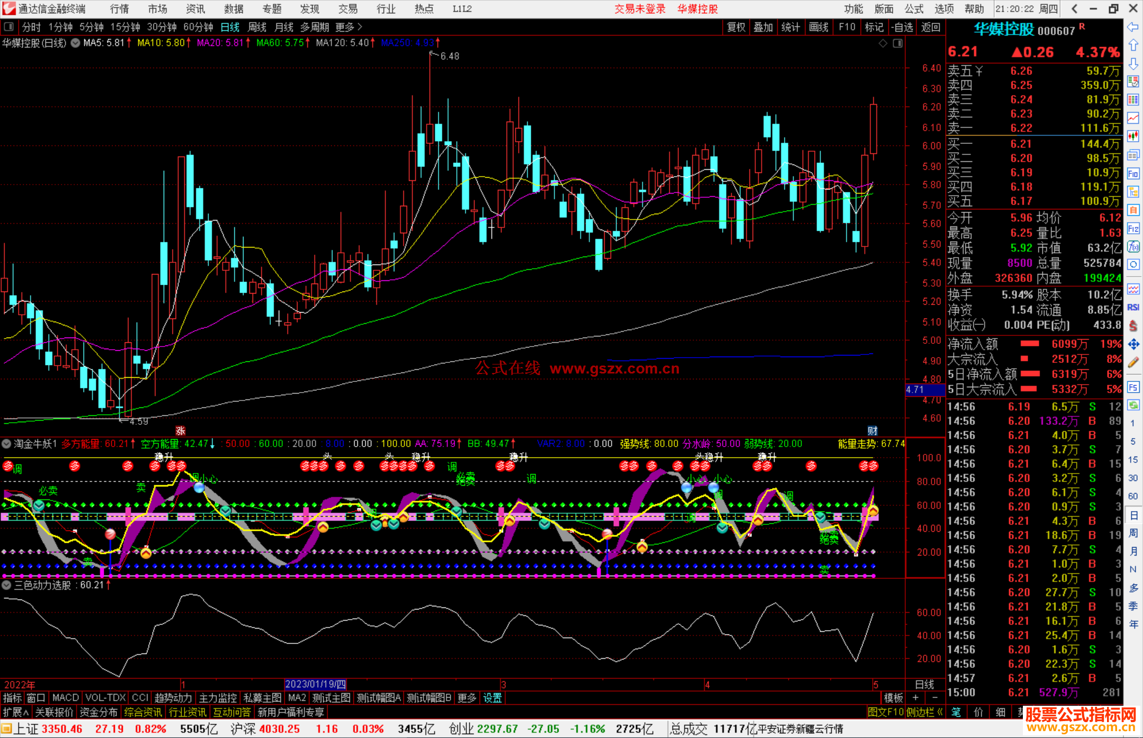This screenshot has width=1143, height=738.
Task: Click the f(x) formula icon in sidebar
Action: [x=1133, y=247]
